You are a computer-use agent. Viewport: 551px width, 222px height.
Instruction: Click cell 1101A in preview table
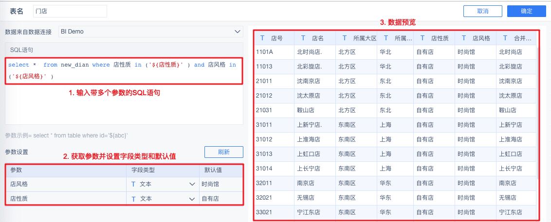tap(274, 52)
